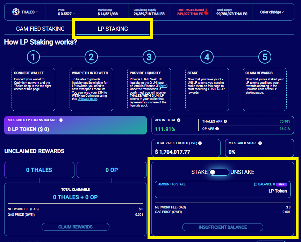Open the Celer cBridge link
Image resolution: width=301 pixels, height=242 pixels.
272,12
